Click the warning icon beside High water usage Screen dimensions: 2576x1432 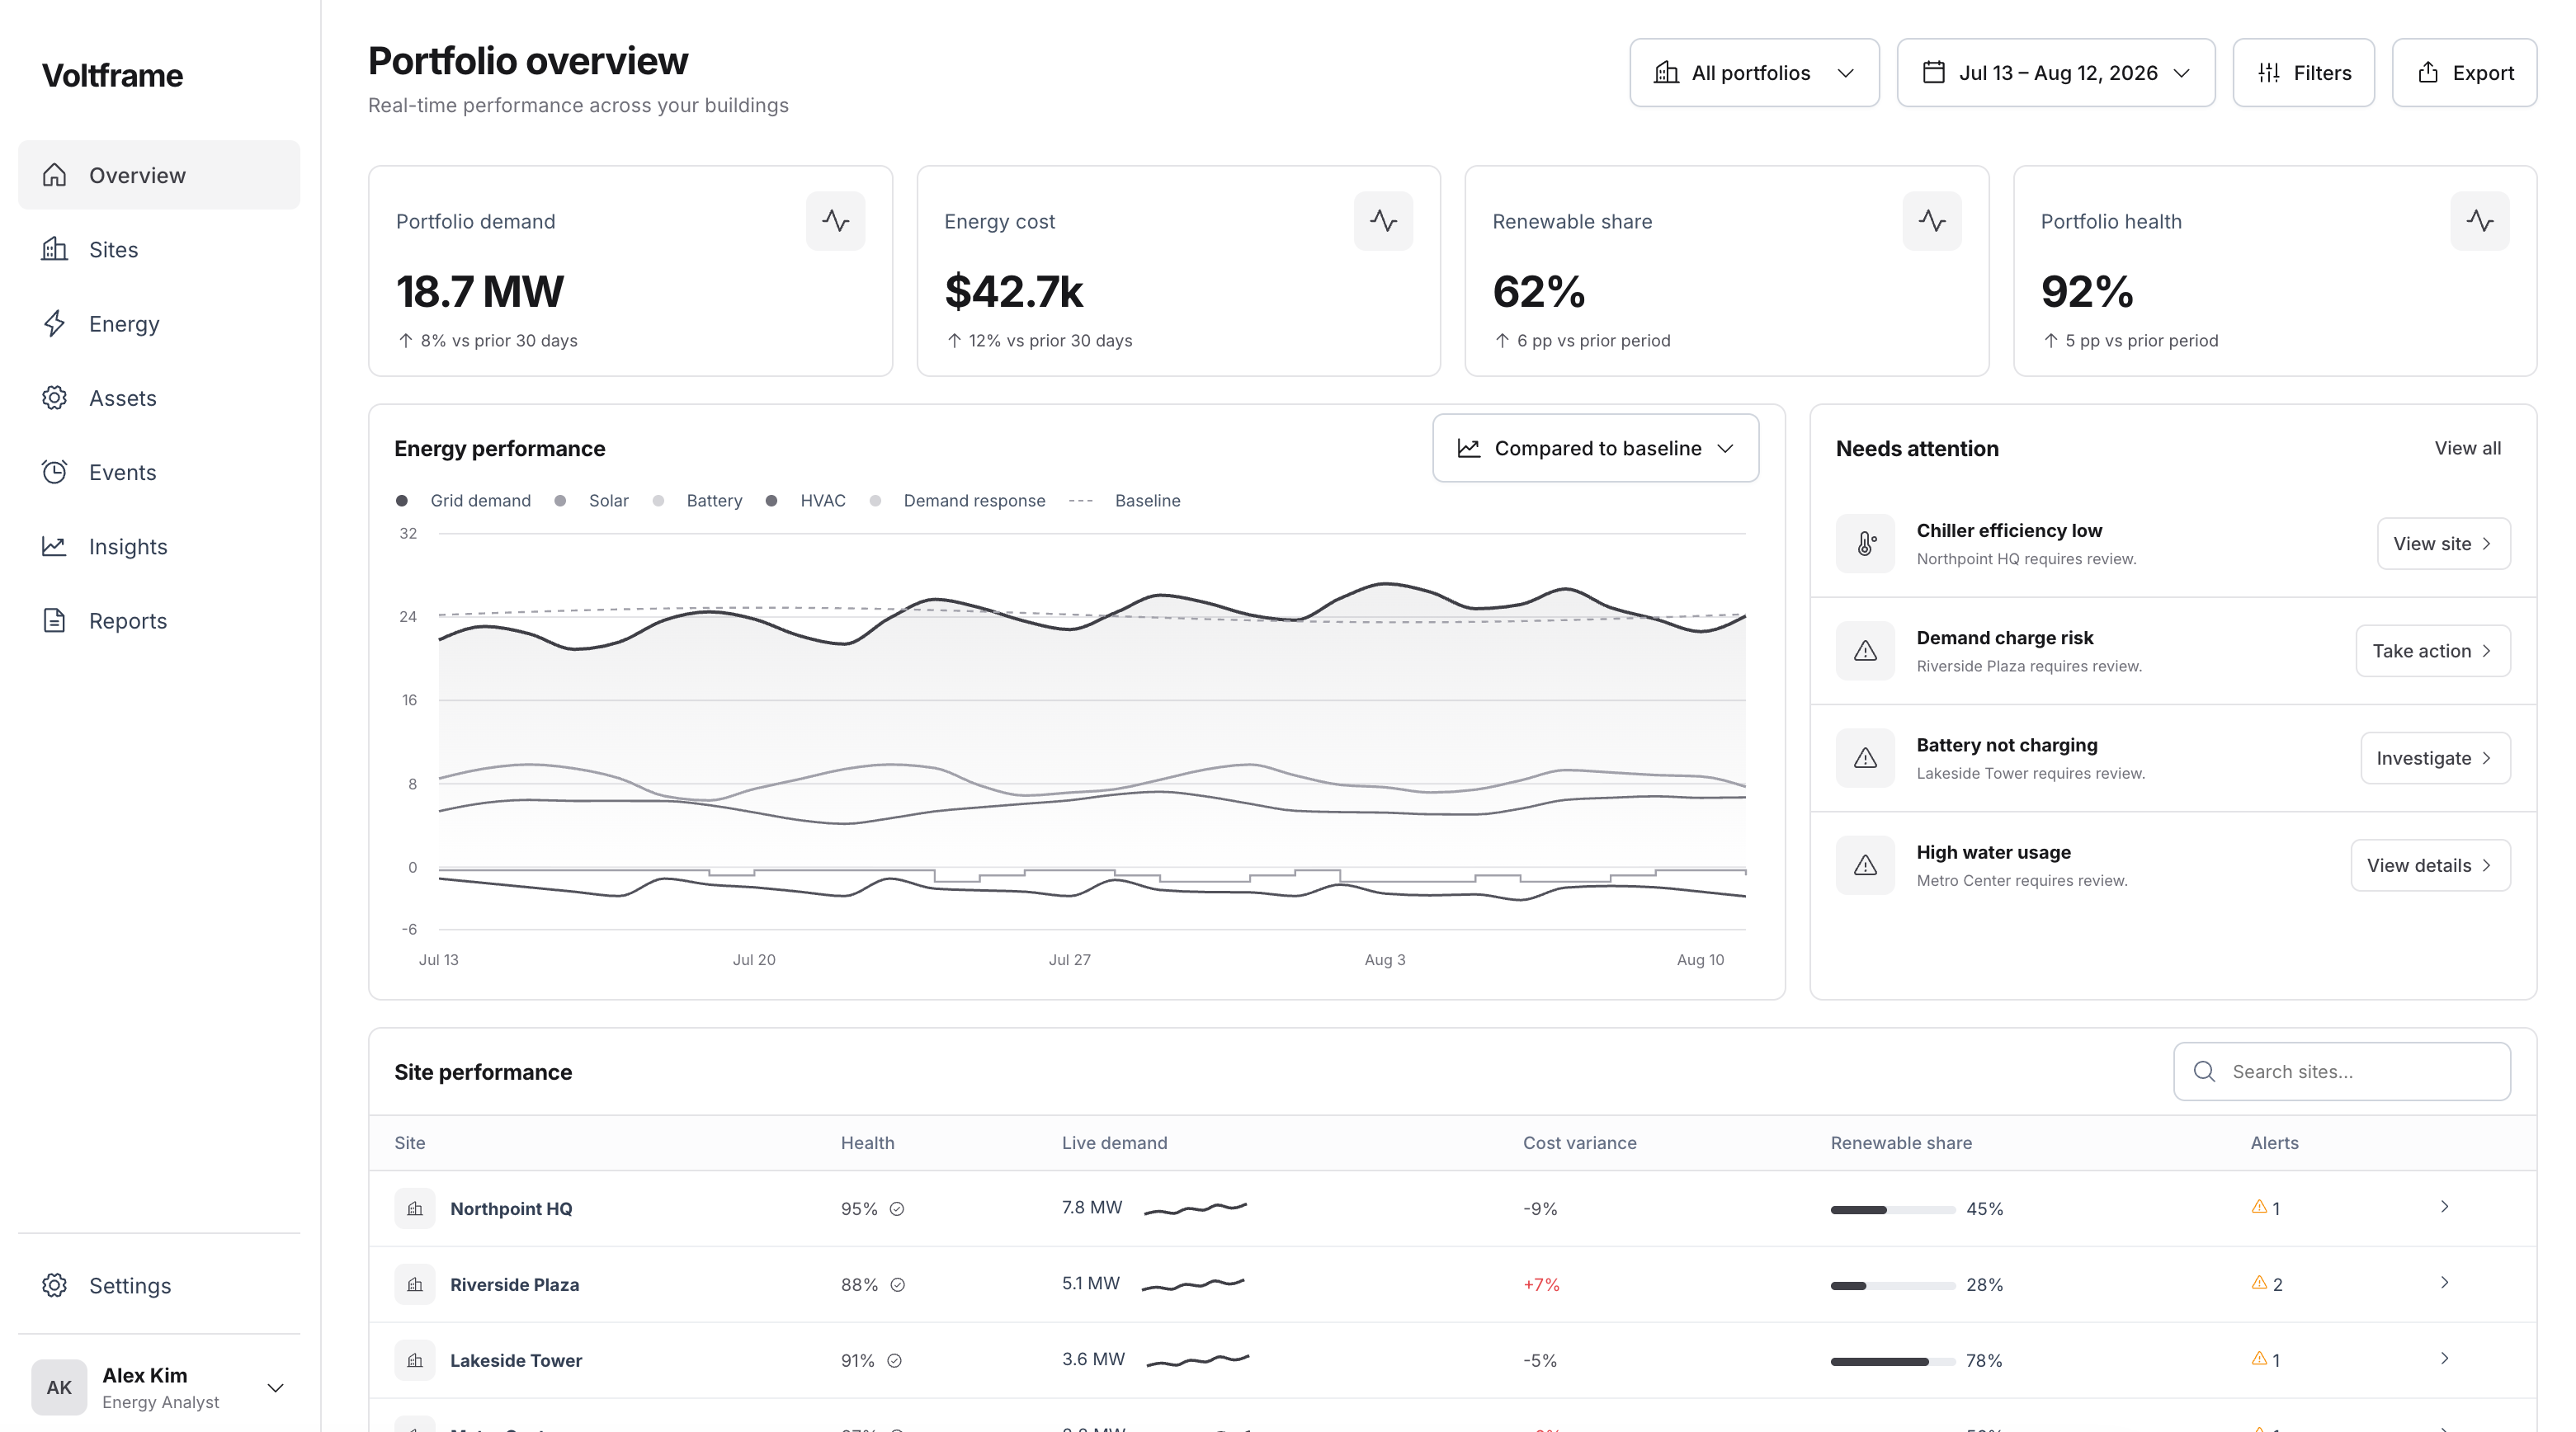pyautogui.click(x=1865, y=865)
